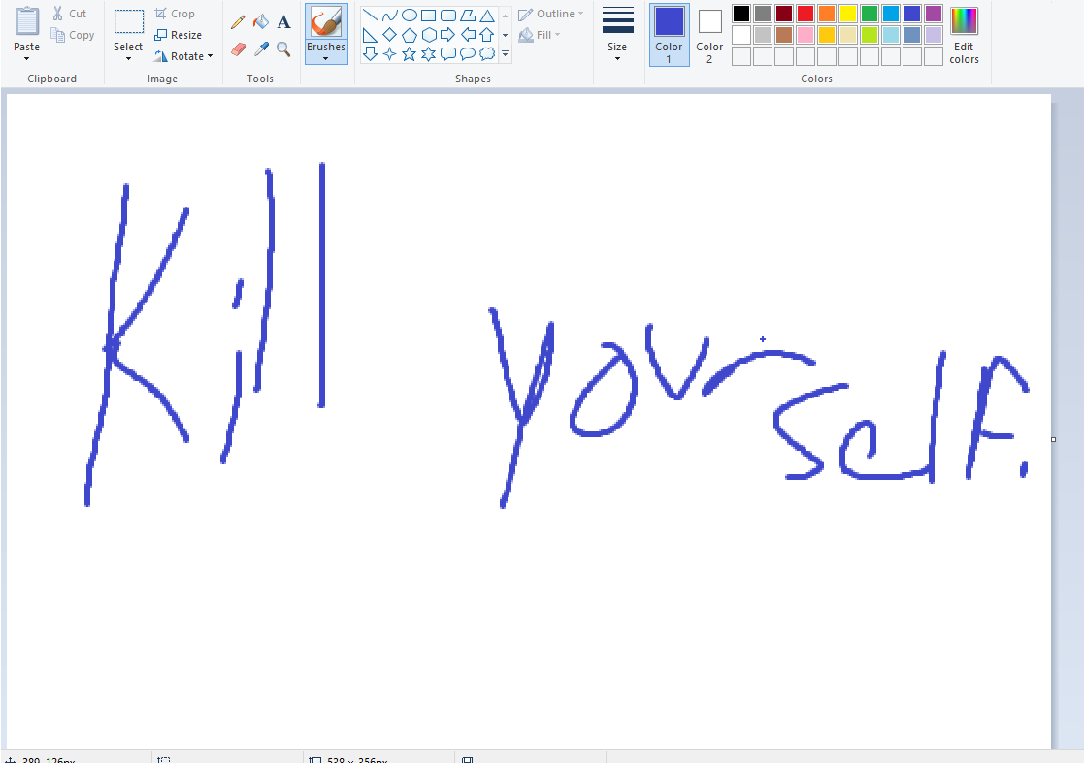Image resolution: width=1084 pixels, height=763 pixels.
Task: Choose the Five-point star shape
Action: [409, 54]
